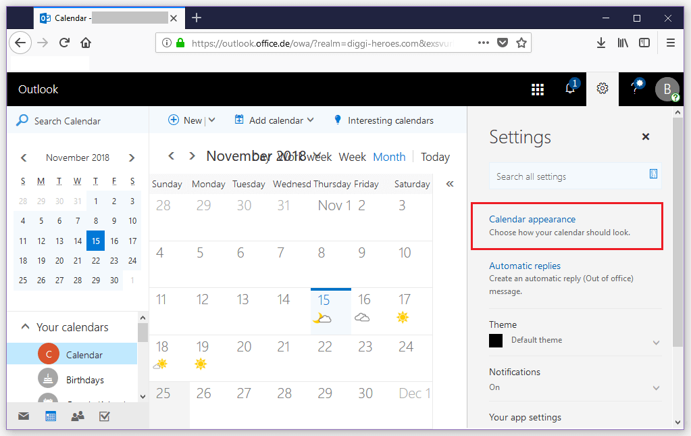Go to next month in main calendar
Viewport: 691px width, 436px height.
pos(192,156)
